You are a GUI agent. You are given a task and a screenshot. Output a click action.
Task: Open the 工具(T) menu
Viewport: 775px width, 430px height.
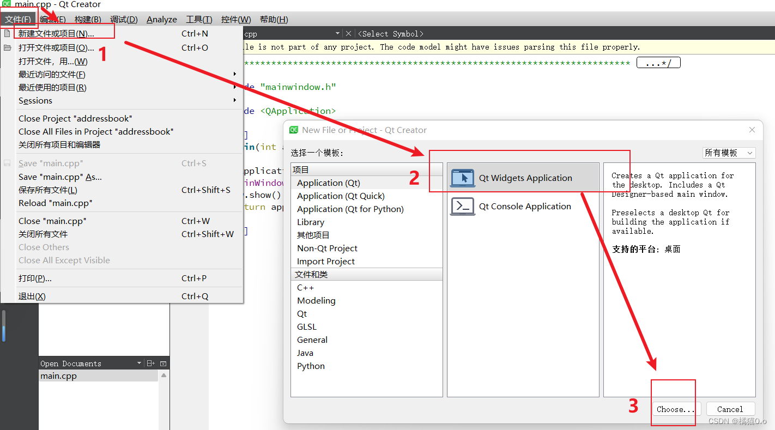199,20
